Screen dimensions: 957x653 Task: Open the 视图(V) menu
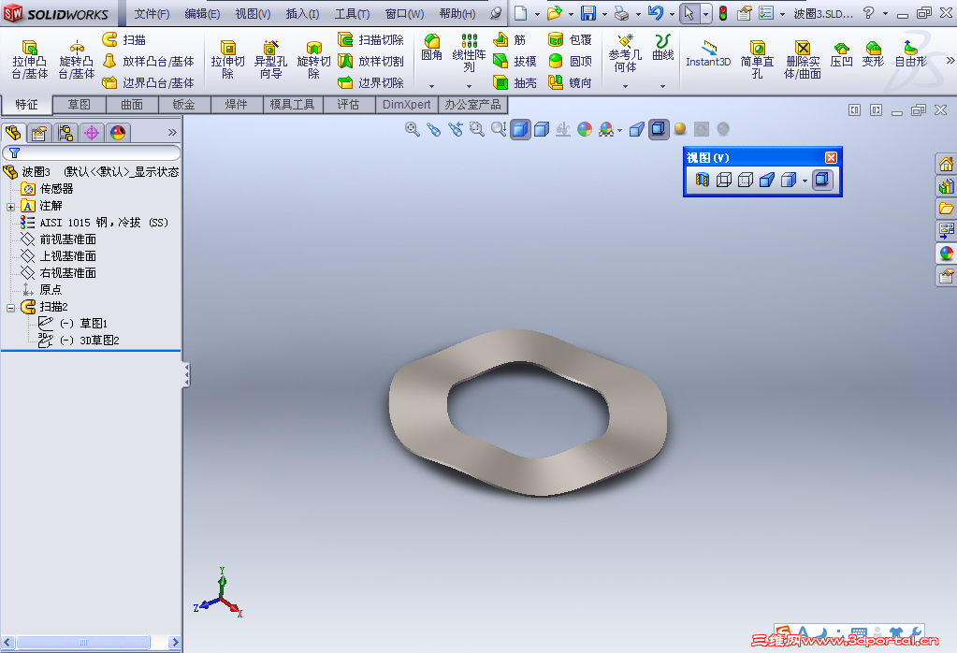coord(253,13)
